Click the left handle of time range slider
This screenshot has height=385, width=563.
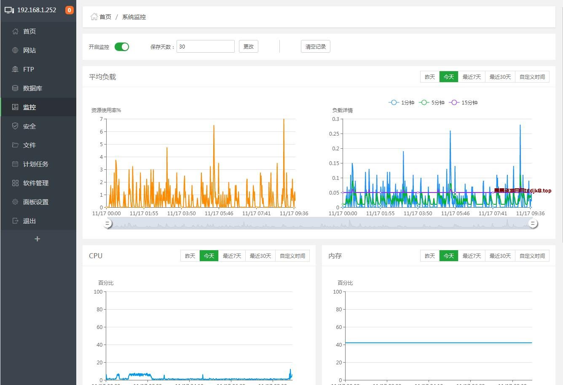coord(108,224)
